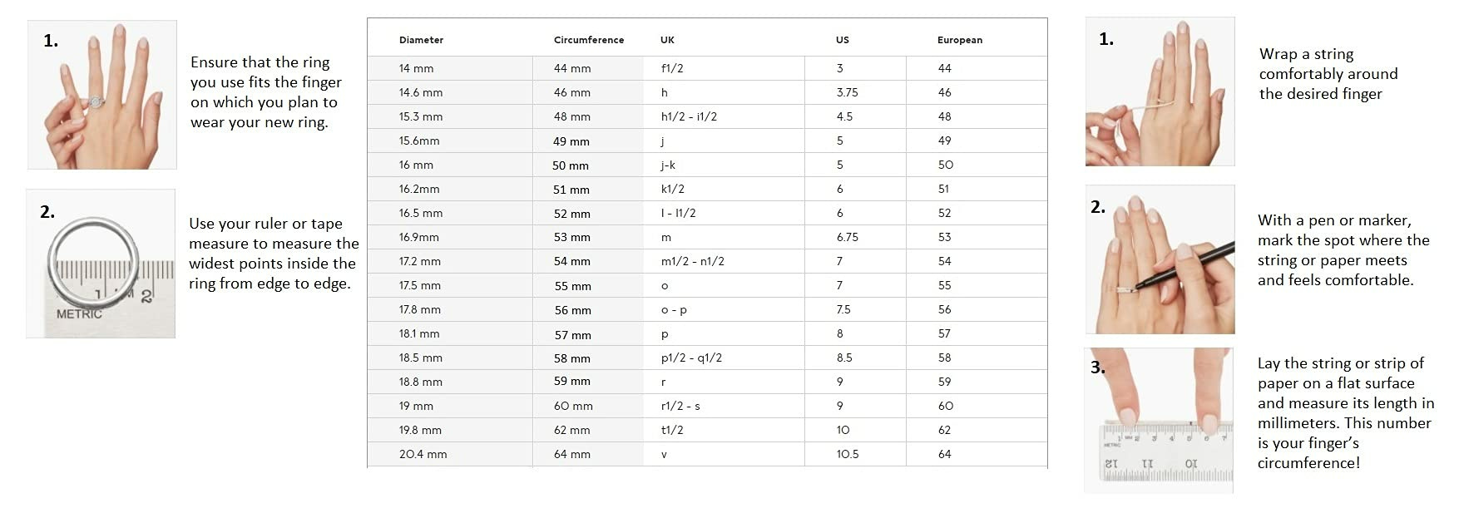
Task: Click the 'Ensure that the ring' instruction text
Action: [x=265, y=92]
